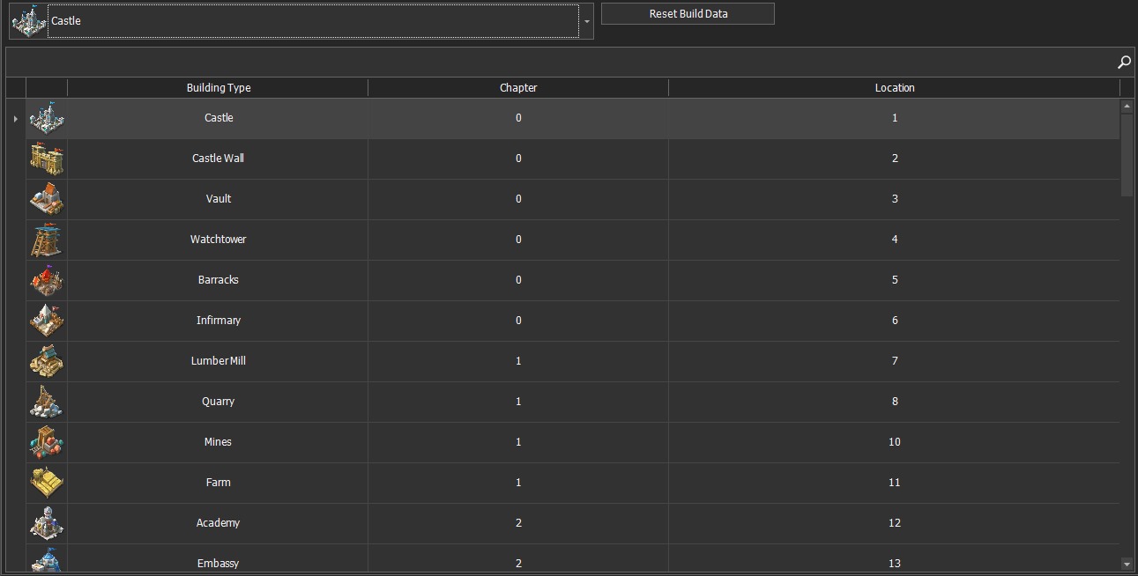This screenshot has width=1138, height=576.
Task: Click Location cell 12 in Academy row
Action: 895,523
